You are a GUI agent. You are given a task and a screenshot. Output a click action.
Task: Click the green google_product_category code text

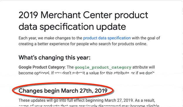[x=103, y=67]
